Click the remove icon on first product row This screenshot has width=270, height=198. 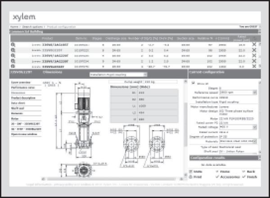pos(254,44)
